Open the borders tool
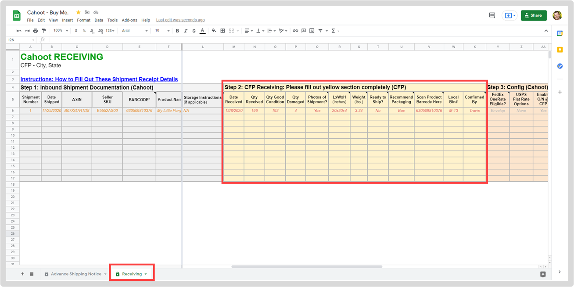574x287 pixels. coord(222,31)
